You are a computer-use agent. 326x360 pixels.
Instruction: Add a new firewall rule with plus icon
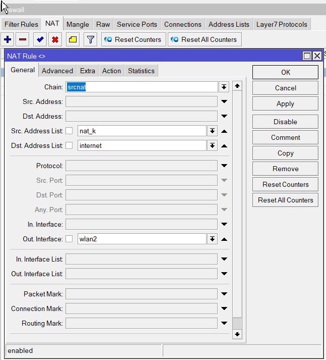8,39
